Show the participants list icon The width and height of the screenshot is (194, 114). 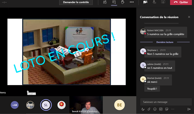tap(105, 2)
